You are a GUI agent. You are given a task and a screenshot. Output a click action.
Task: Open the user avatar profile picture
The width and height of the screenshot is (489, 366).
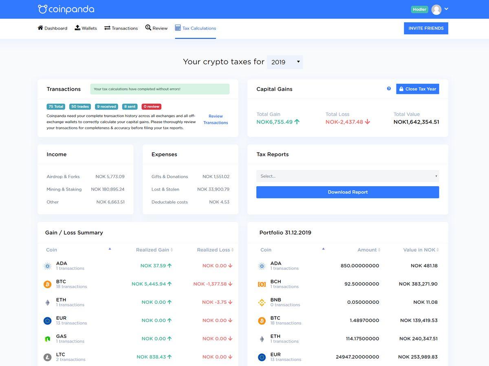[436, 9]
